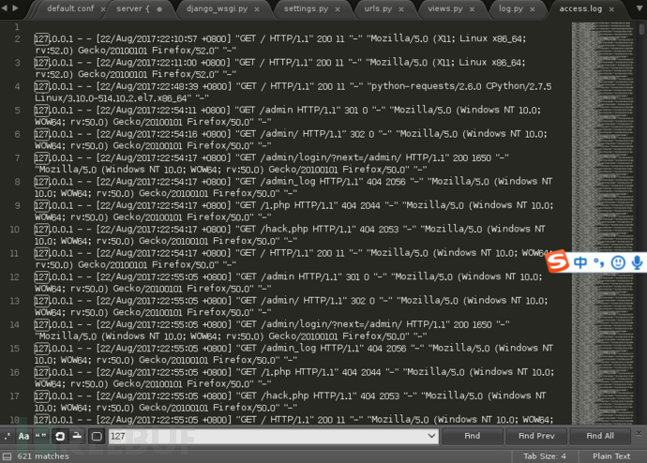The image size is (647, 463).
Task: Switch to the log.py tab
Action: 511,8
